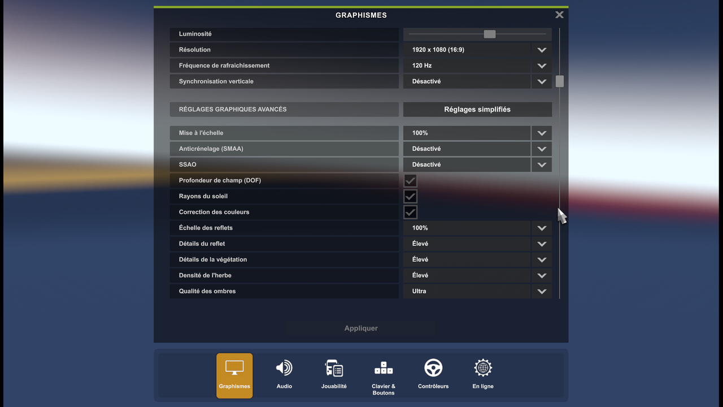Click the 100% value for Échelle des reflets
The height and width of the screenshot is (407, 723).
click(420, 228)
